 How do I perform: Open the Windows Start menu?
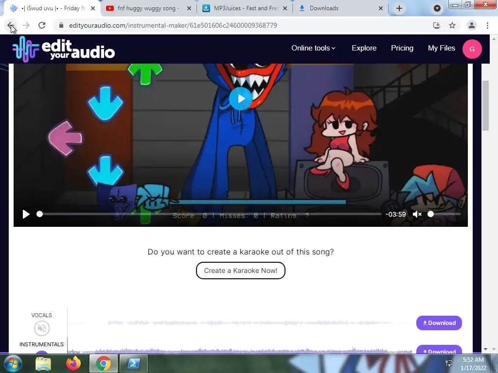tap(13, 363)
